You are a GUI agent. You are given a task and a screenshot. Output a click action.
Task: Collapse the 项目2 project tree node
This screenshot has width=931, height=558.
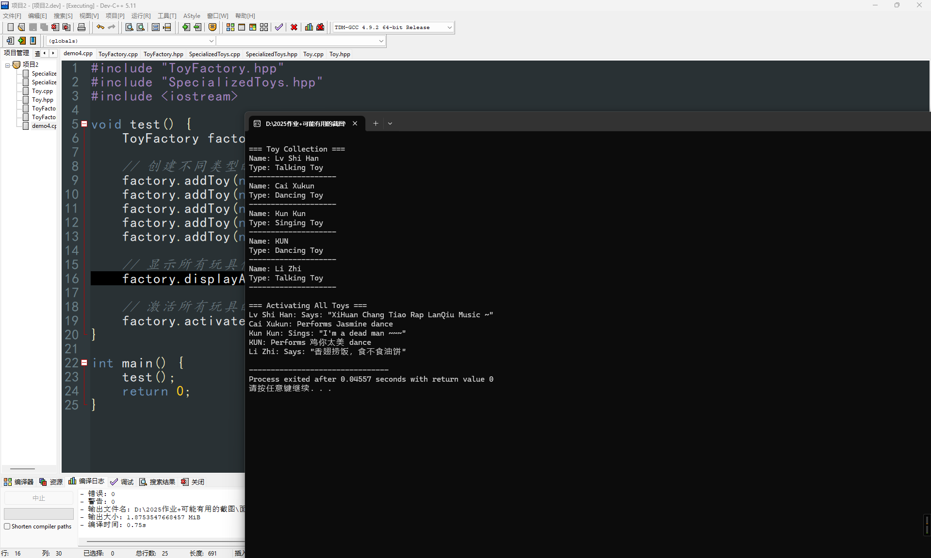click(8, 65)
